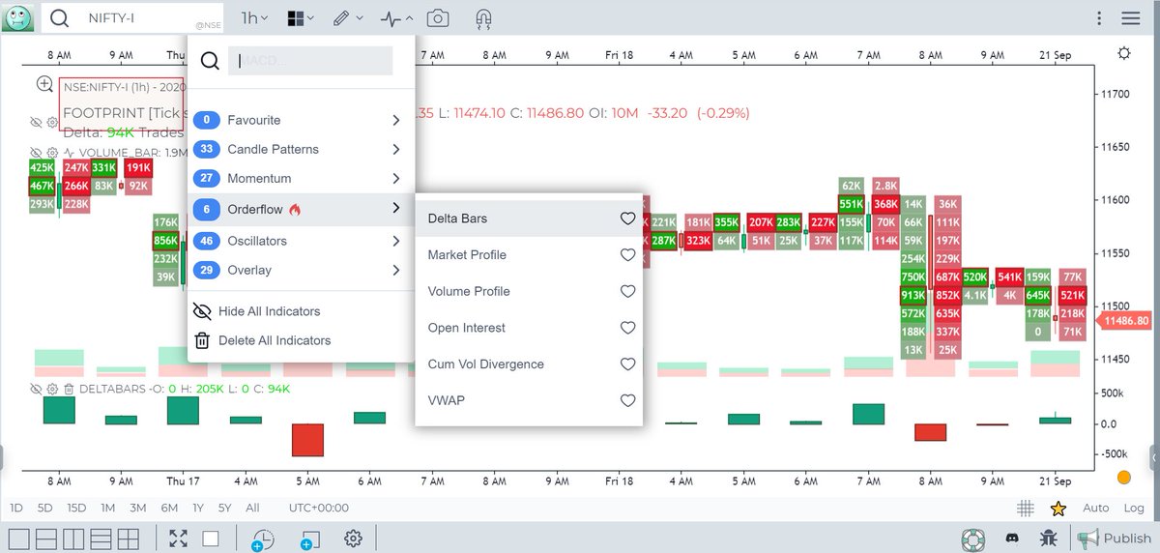This screenshot has height=553, width=1160.
Task: Delete the DELTABARS indicator with trash icon
Action: 69,389
